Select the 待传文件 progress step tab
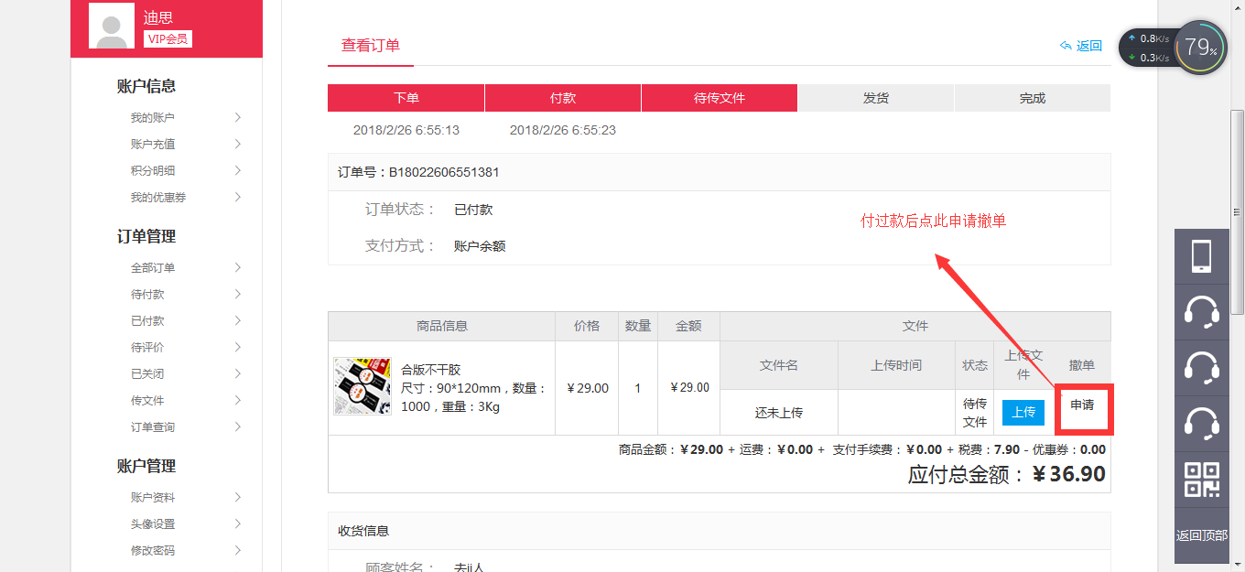1245x572 pixels. [x=719, y=98]
